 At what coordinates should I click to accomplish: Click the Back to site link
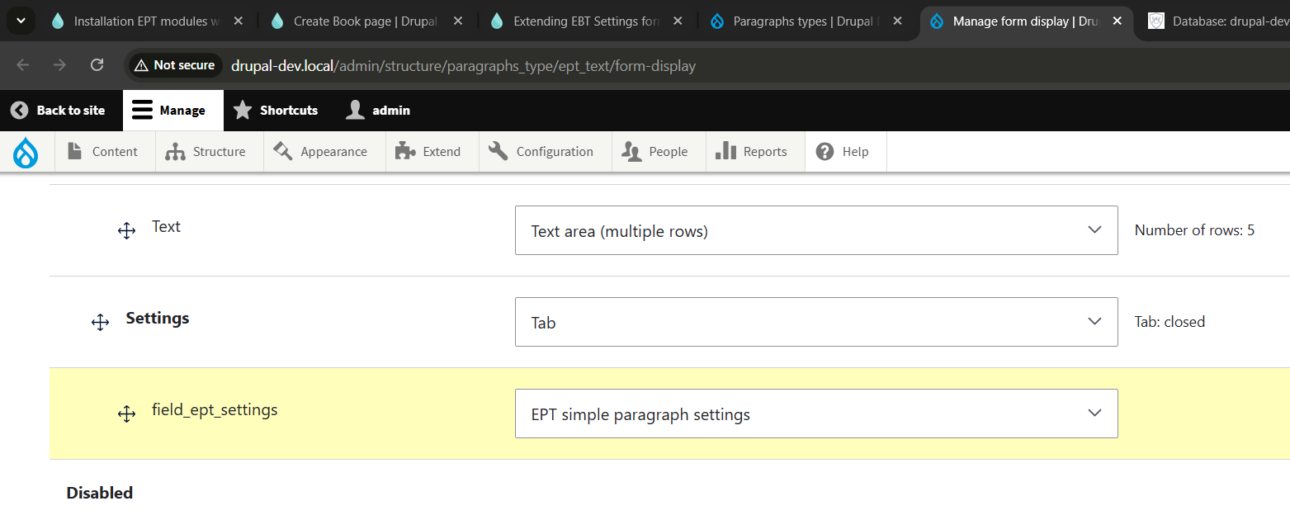click(59, 111)
